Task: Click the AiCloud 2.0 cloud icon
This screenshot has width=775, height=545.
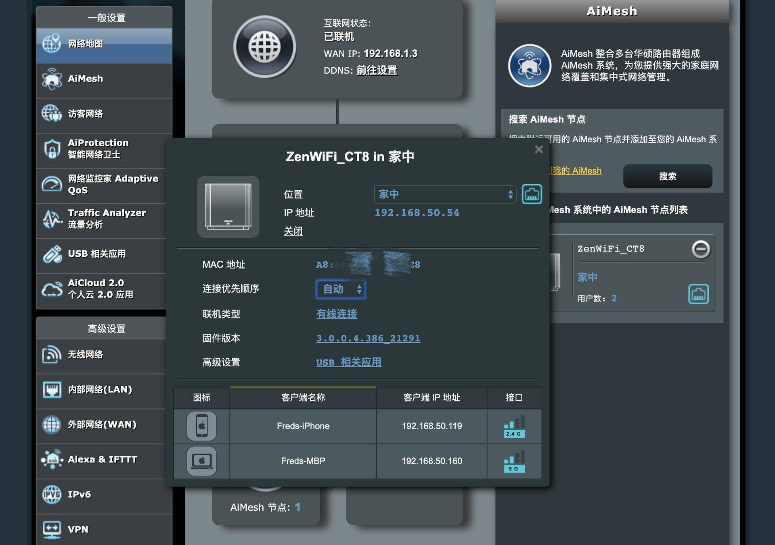Action: coord(52,289)
